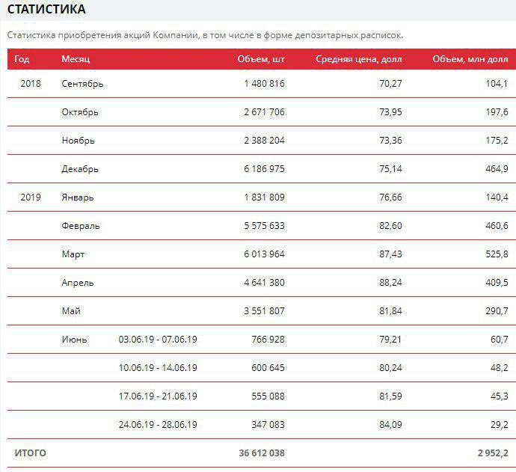
Task: Click the Объем, шт column header
Action: click(261, 59)
